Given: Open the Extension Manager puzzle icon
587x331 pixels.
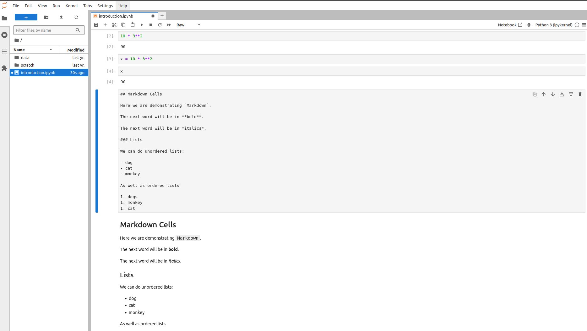Looking at the screenshot, I should pos(4,68).
